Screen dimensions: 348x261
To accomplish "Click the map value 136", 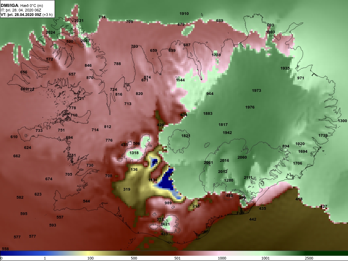I will pyautogui.click(x=134, y=169).
